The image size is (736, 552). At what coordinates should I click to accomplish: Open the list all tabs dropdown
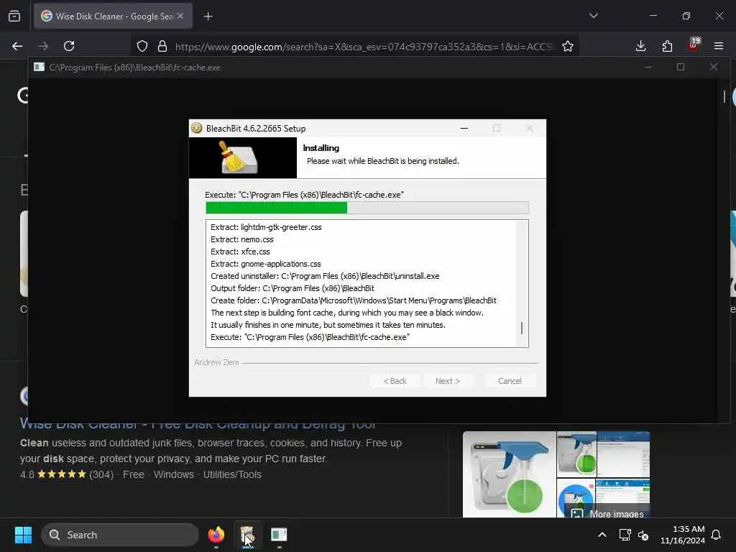(593, 16)
